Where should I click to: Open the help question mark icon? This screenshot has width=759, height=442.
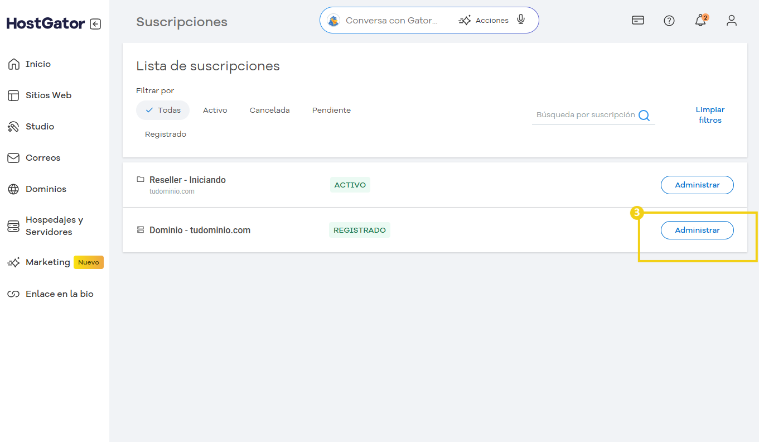pos(669,21)
